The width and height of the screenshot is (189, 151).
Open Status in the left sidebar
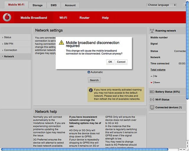(x=15, y=38)
